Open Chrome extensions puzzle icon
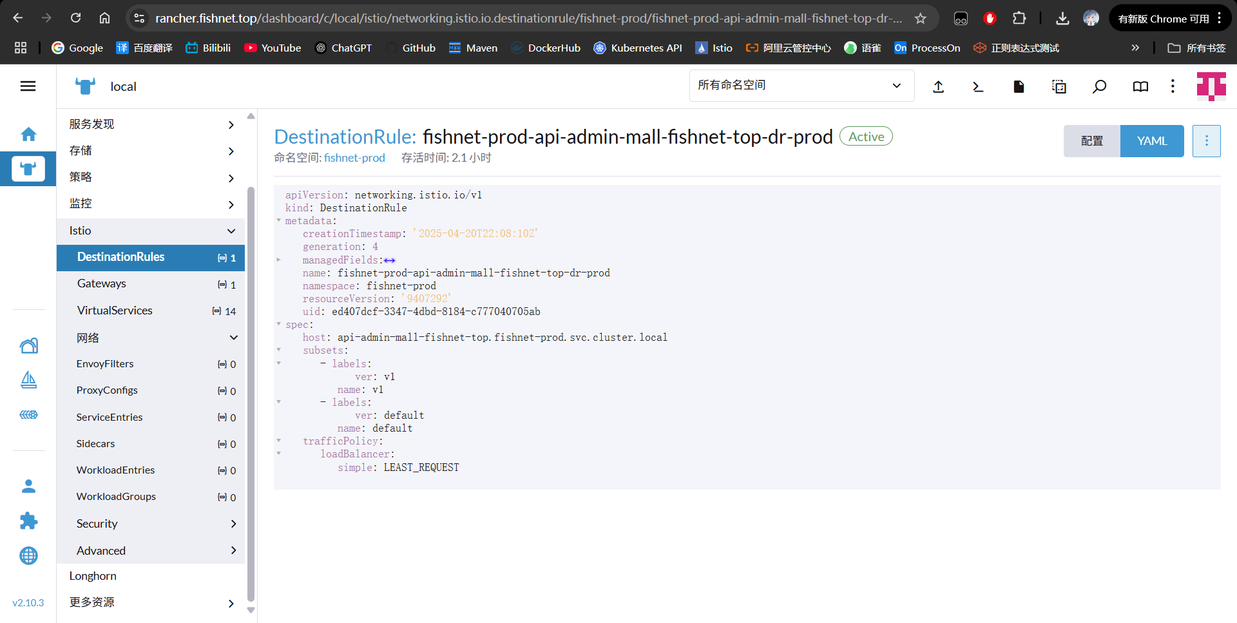The image size is (1237, 623). [1019, 19]
